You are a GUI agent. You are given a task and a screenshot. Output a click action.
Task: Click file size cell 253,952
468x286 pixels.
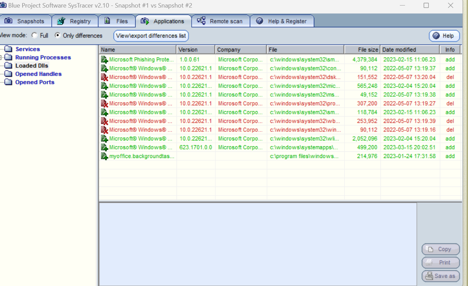click(x=367, y=121)
